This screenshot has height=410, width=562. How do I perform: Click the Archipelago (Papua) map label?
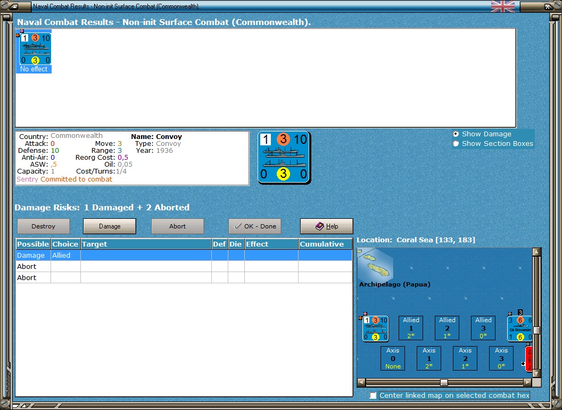[394, 284]
